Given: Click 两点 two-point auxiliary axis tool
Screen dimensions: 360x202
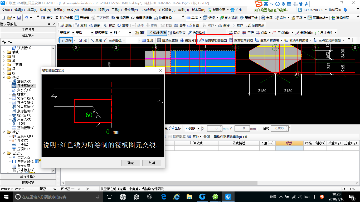Looking at the screenshot, I should pyautogui.click(x=235, y=33).
